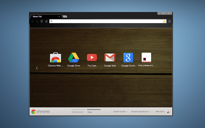205x128 pixels.
Task: Close the Neuer Tab tab
Action: (59, 17)
